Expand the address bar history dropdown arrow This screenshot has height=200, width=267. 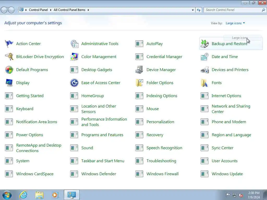pyautogui.click(x=193, y=10)
